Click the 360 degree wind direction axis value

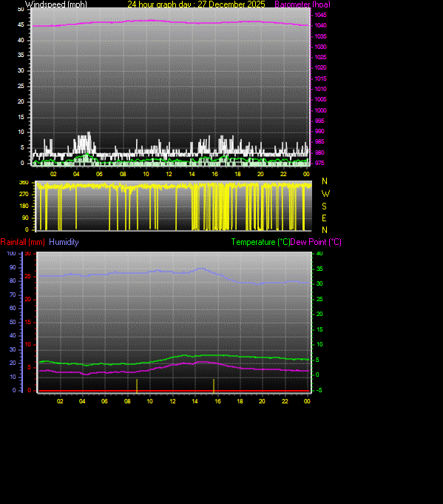24,182
